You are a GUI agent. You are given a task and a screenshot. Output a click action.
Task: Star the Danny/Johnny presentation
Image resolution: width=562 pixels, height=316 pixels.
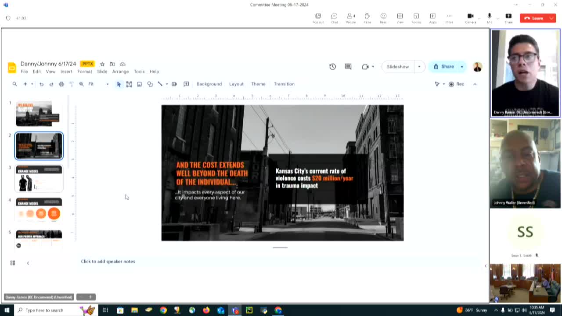click(102, 64)
